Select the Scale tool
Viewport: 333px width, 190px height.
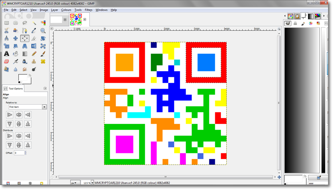click(x=6, y=46)
